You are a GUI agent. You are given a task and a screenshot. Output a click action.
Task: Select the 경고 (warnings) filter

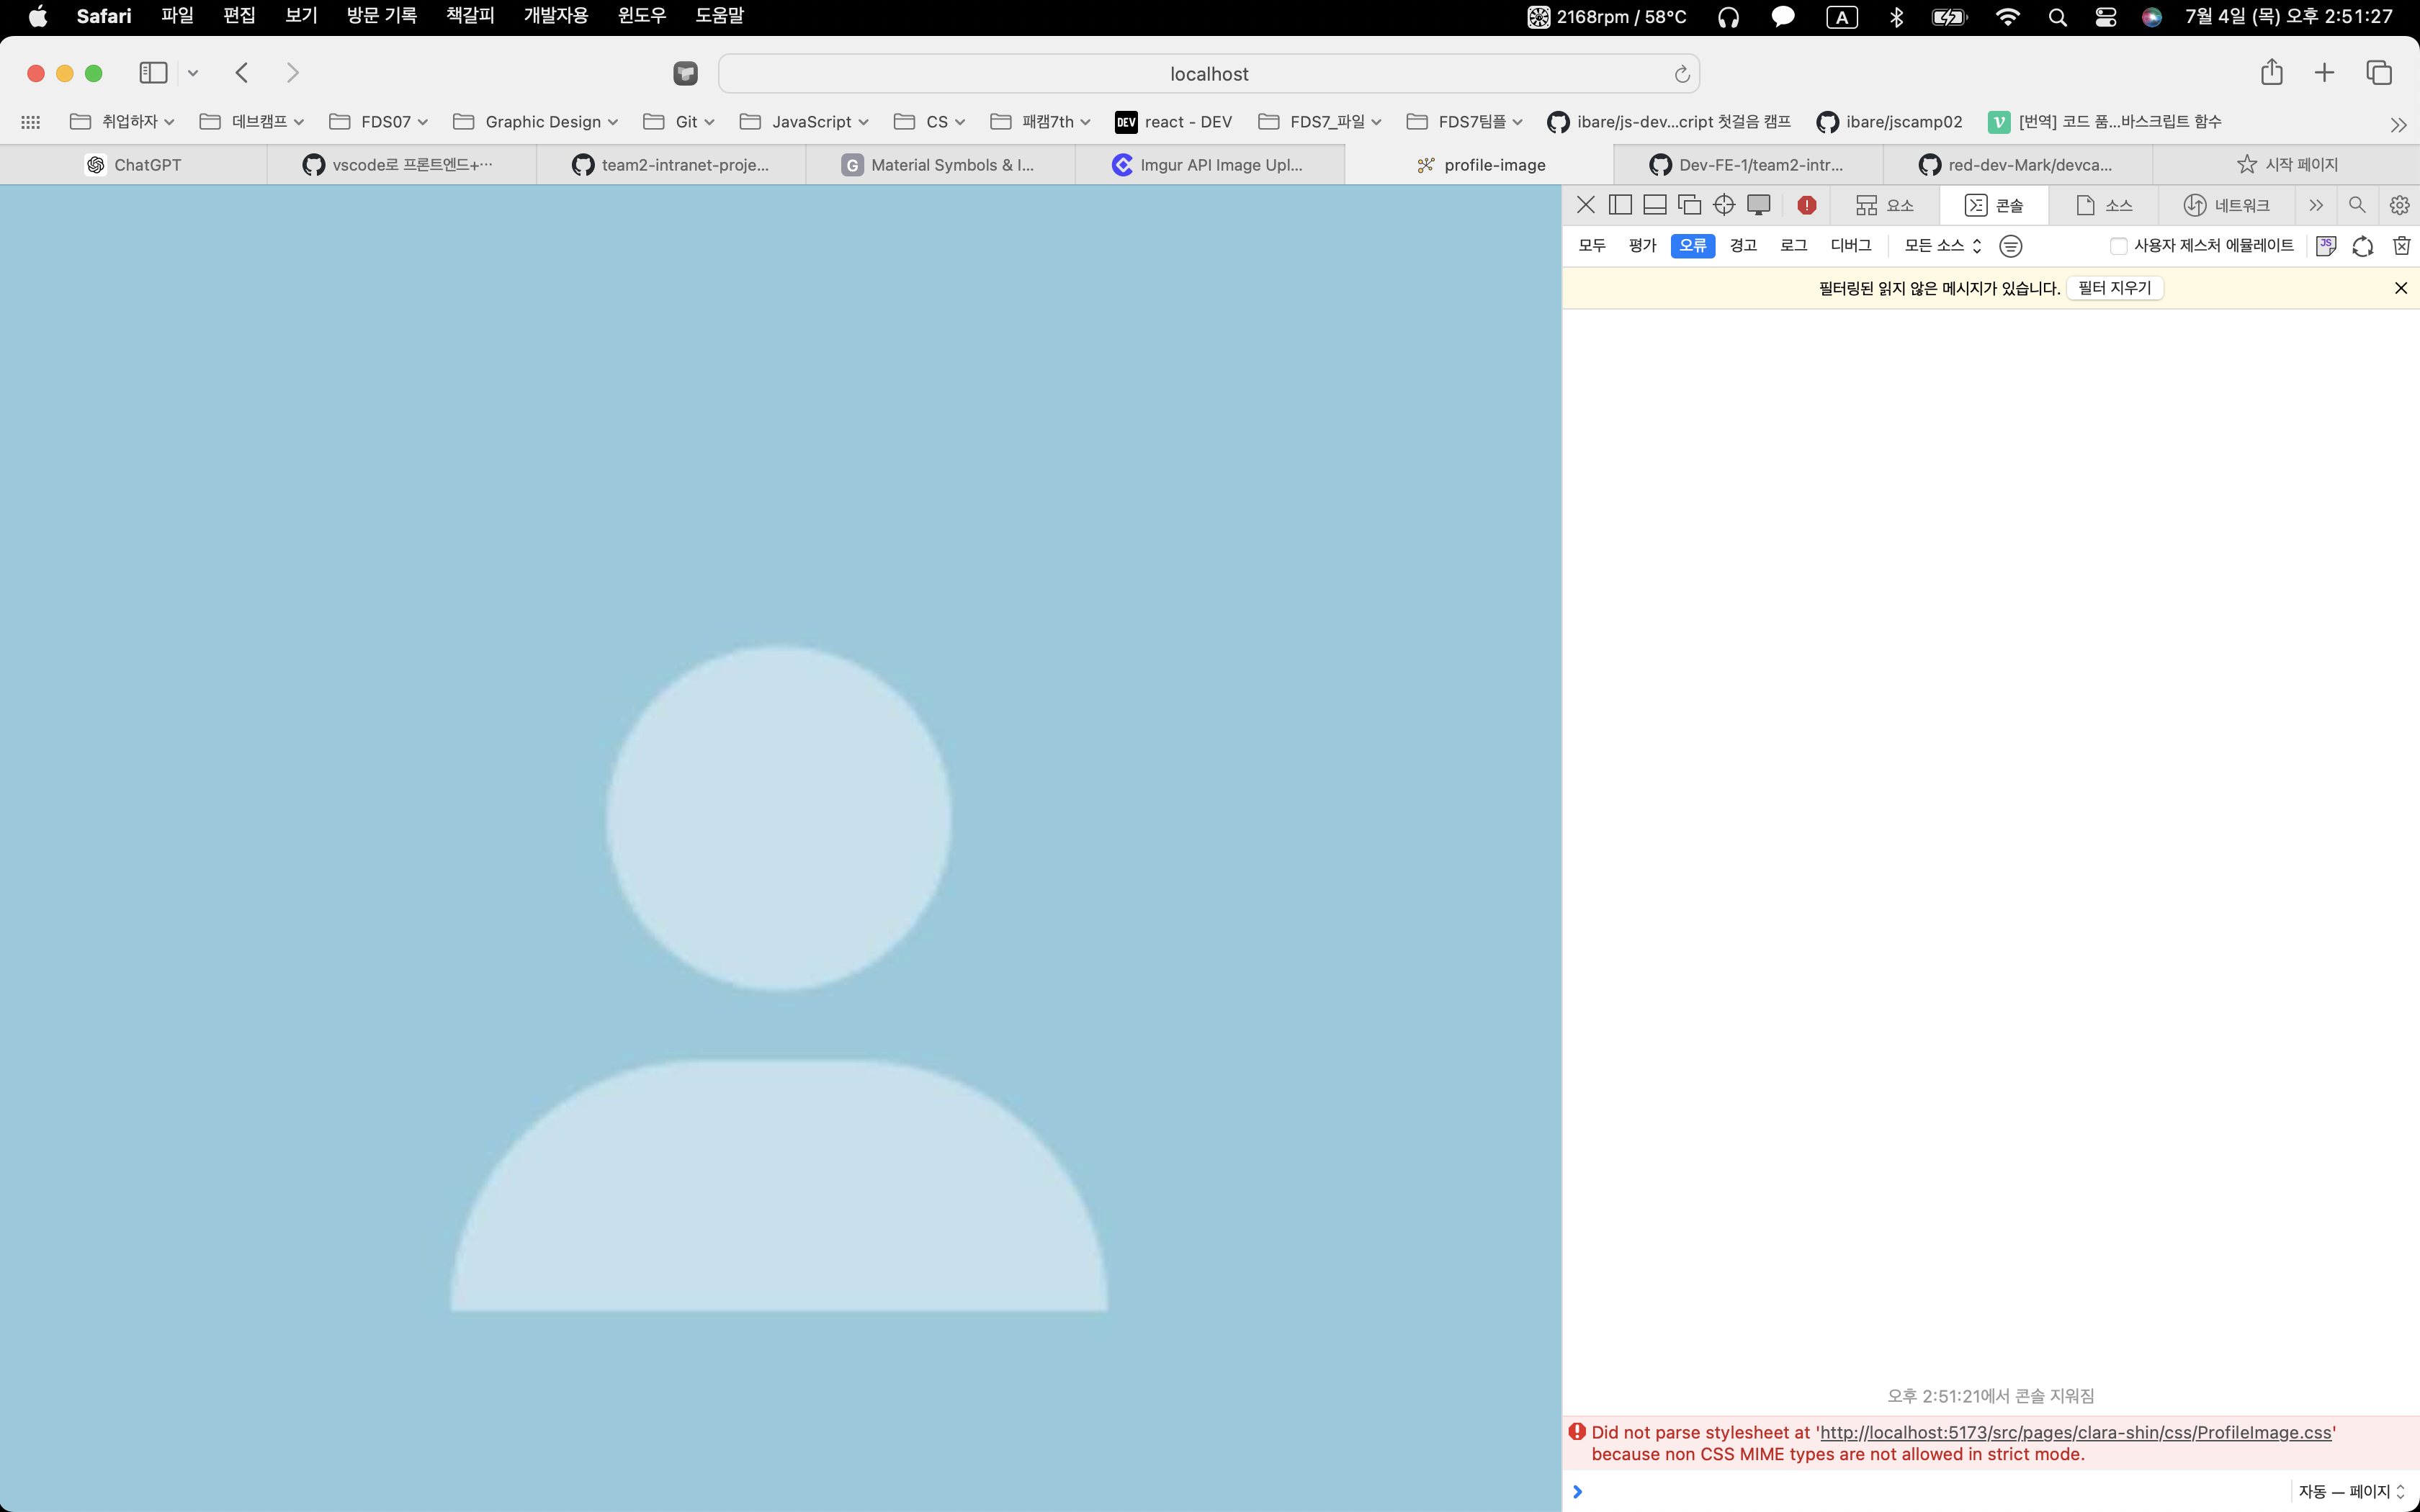pyautogui.click(x=1743, y=246)
